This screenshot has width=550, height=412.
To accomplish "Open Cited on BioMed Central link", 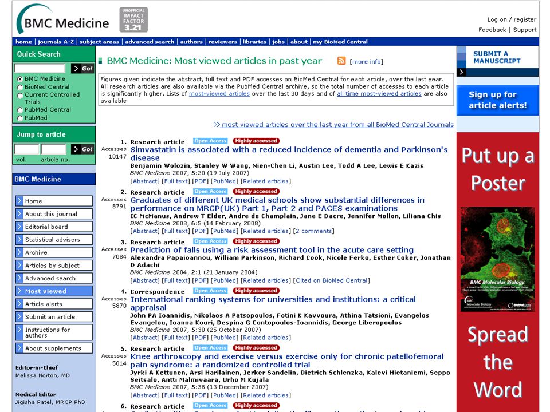I will coord(332,280).
